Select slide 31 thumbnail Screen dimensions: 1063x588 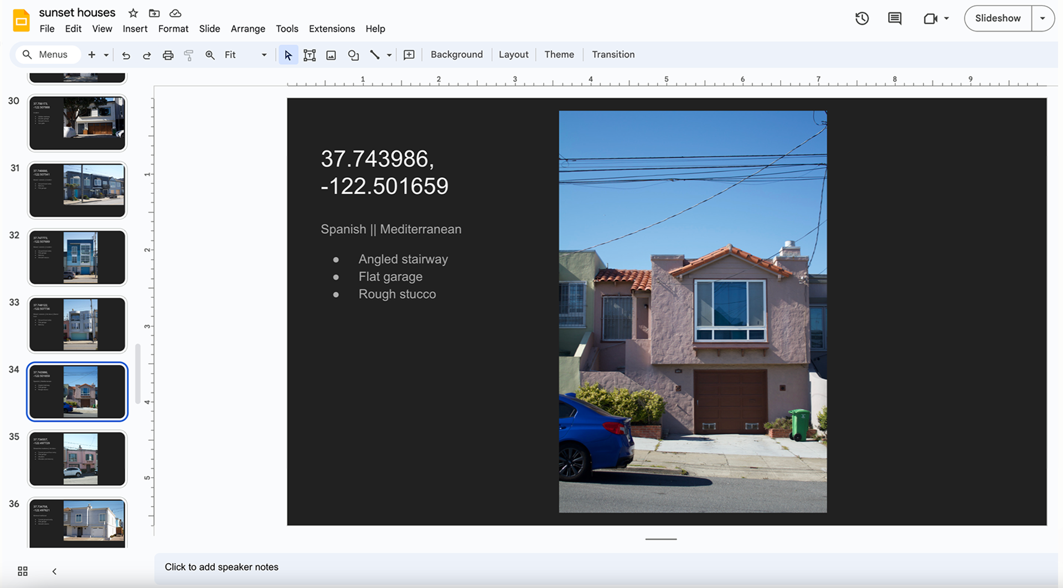[x=78, y=190]
